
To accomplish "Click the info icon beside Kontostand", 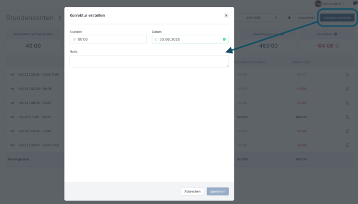I will click(336, 34).
